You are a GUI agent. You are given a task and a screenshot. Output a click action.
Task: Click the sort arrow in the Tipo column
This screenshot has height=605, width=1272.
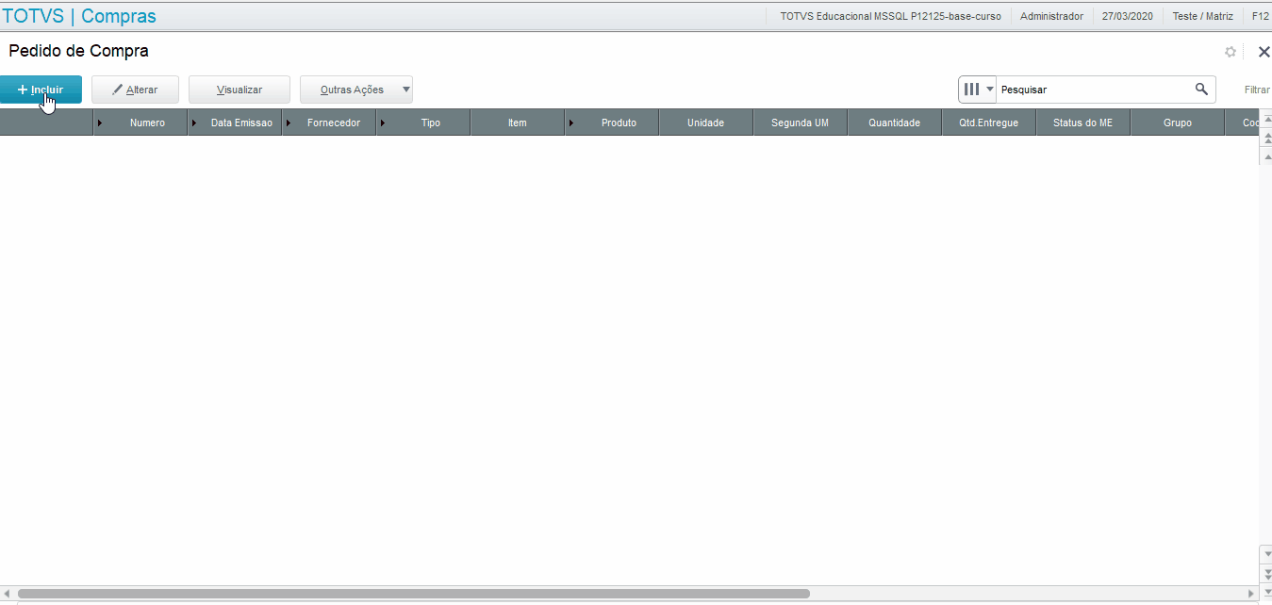[383, 123]
